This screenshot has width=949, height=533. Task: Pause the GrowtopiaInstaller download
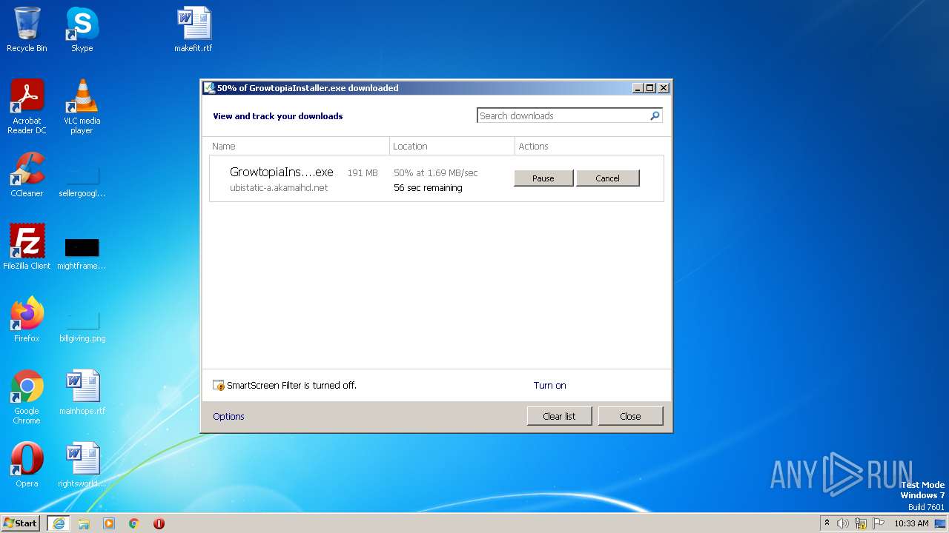click(x=543, y=178)
